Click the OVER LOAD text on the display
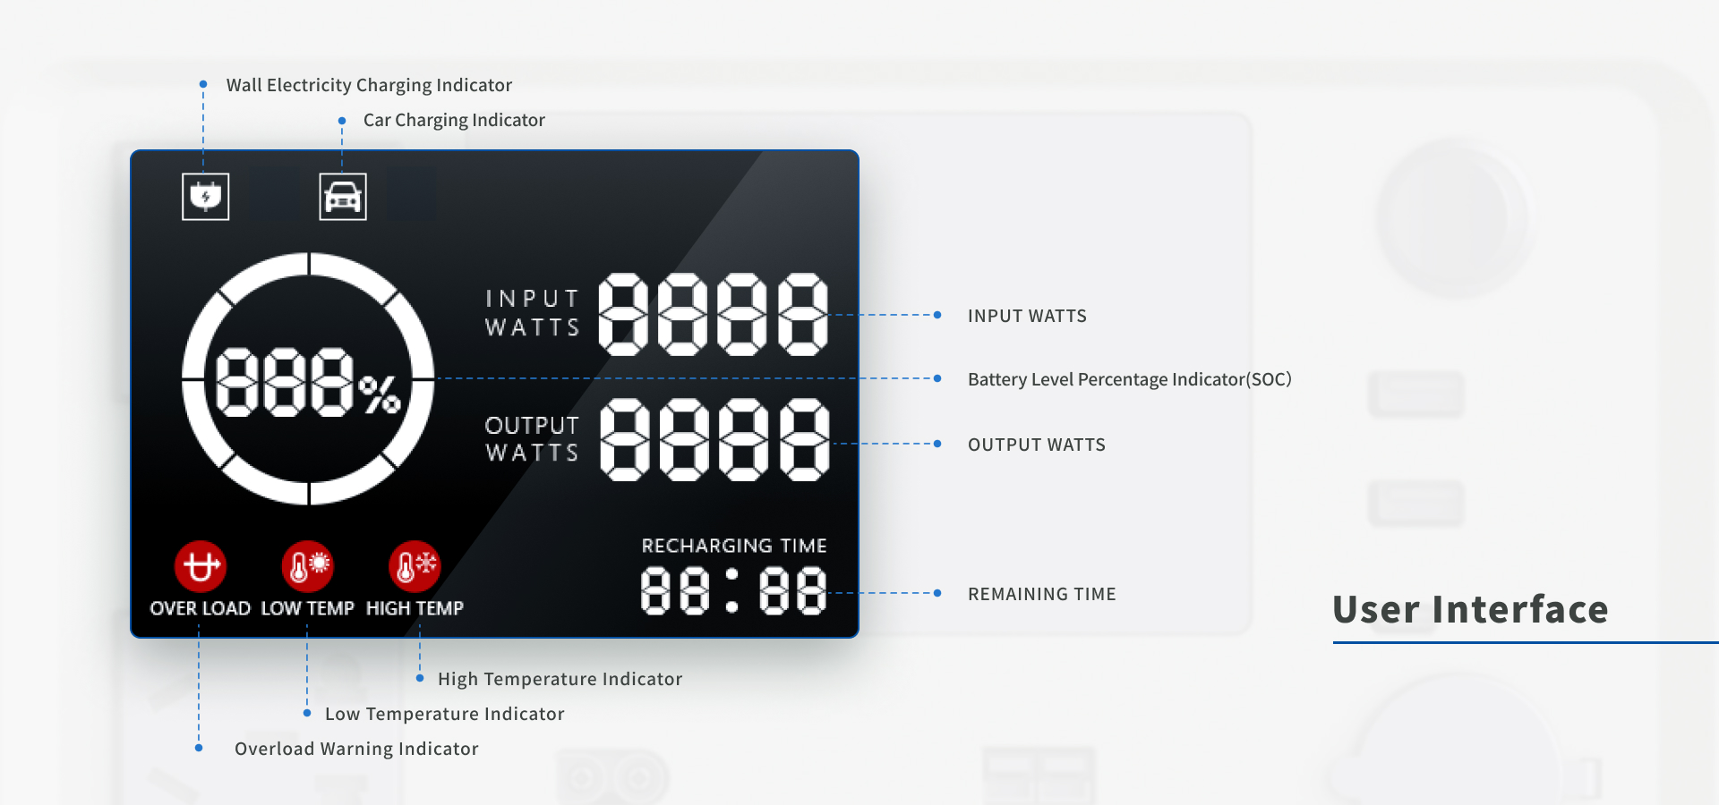This screenshot has height=805, width=1719. [x=201, y=608]
